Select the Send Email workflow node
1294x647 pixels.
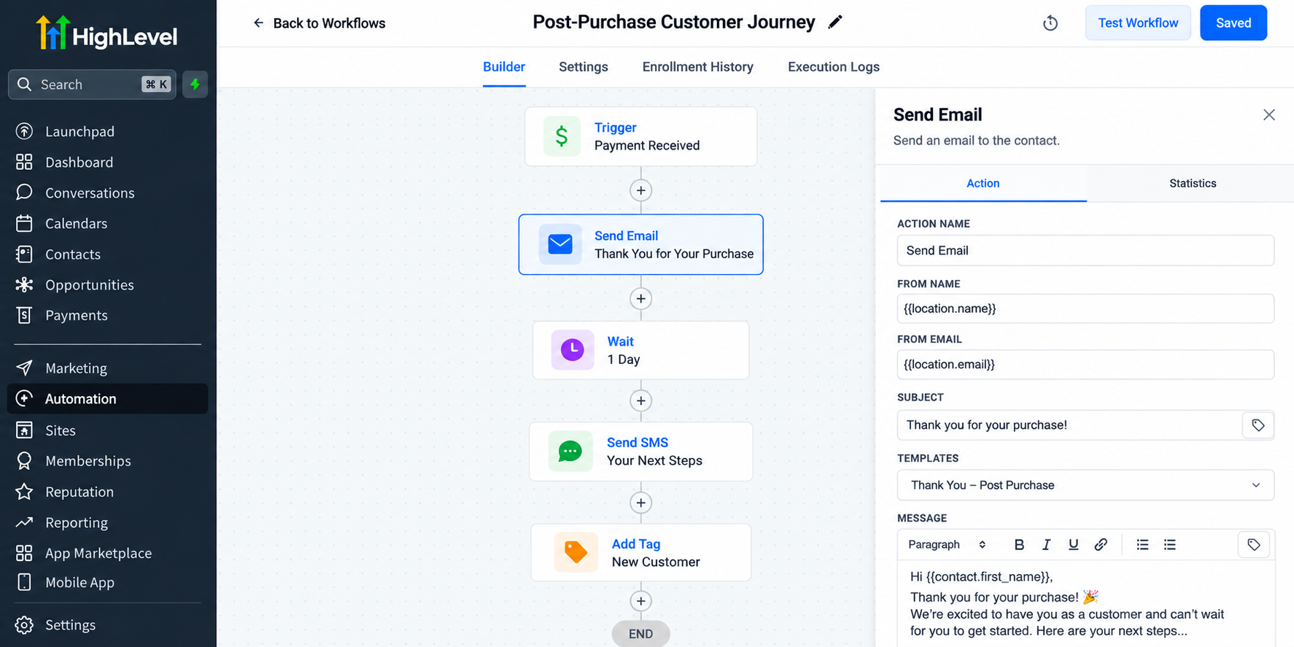[640, 244]
